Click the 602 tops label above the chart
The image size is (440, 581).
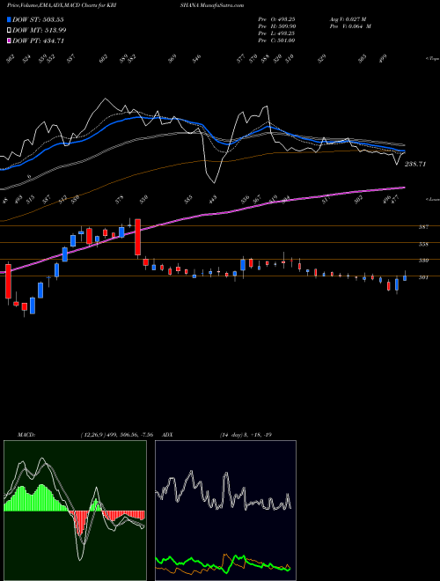(103, 58)
